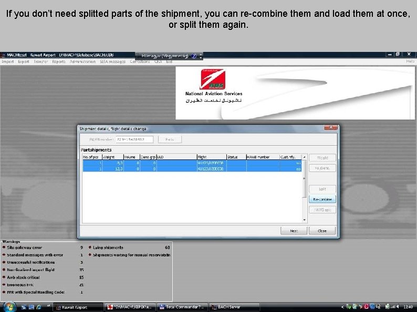Switch to Total Commander taskbar button
This screenshot has height=312, width=417.
183,307
